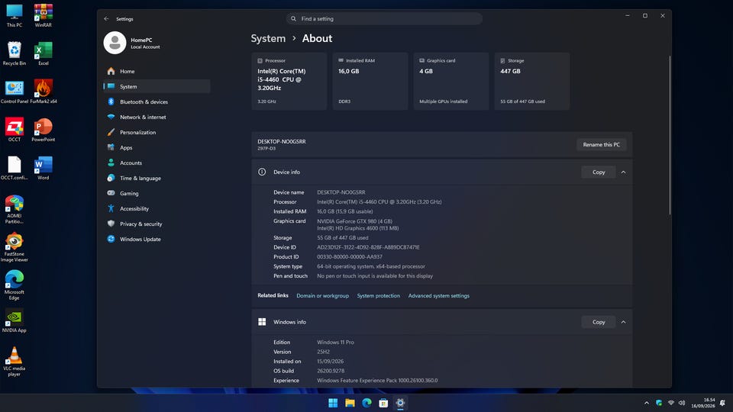Open the Storage summary card
Screen dimensions: 733x412
(x=532, y=82)
